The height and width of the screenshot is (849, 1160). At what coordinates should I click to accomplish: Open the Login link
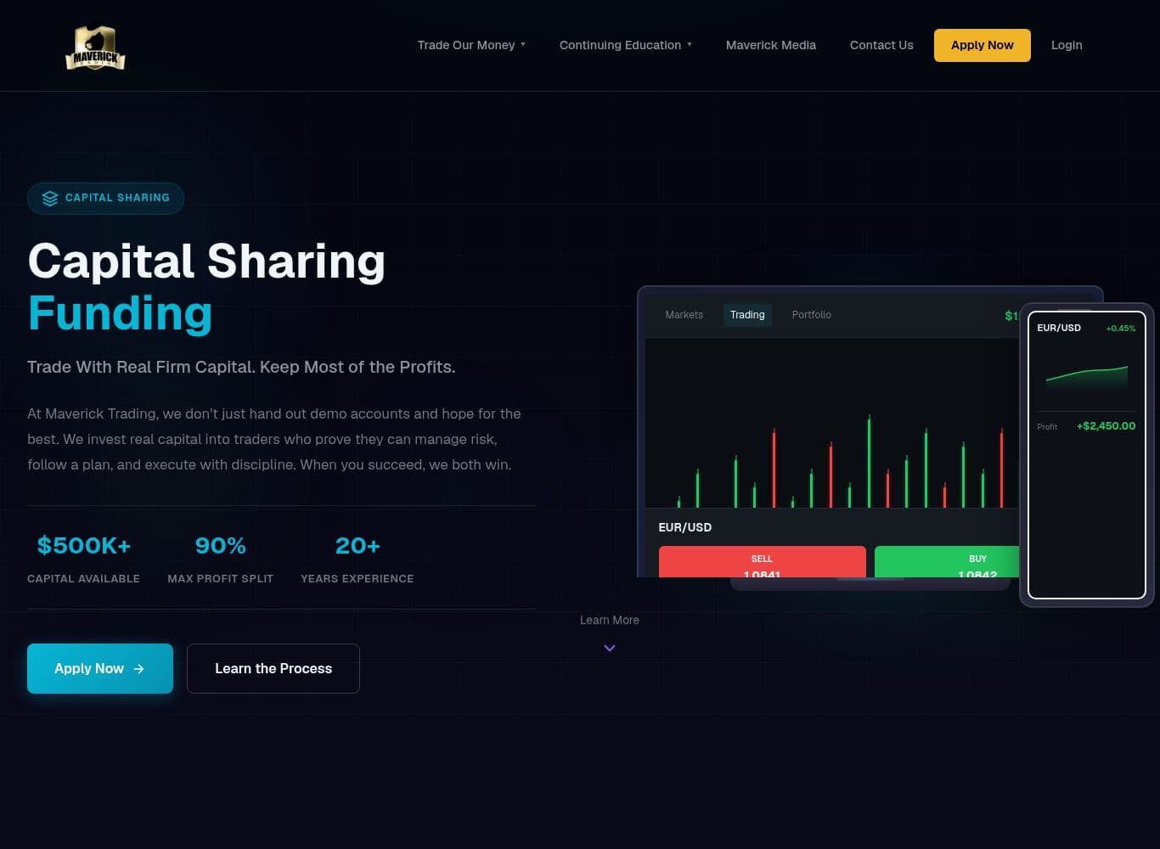click(1067, 45)
